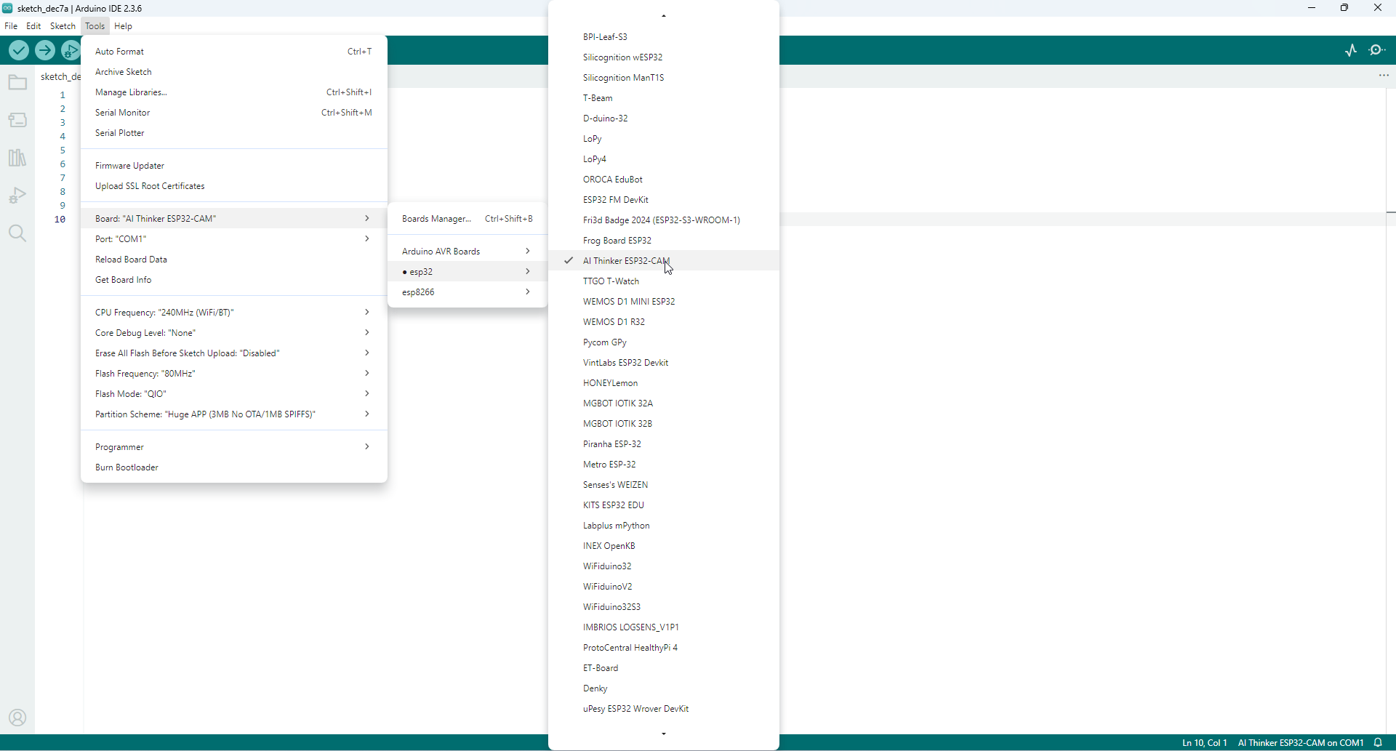The height and width of the screenshot is (751, 1396).
Task: Click the Verify sketch checkmark icon
Action: click(19, 50)
